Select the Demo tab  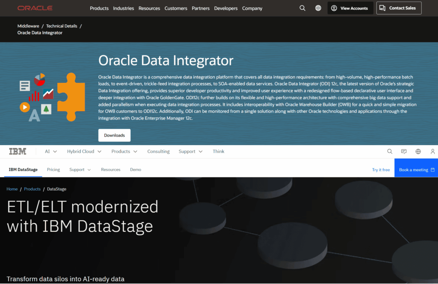point(135,170)
